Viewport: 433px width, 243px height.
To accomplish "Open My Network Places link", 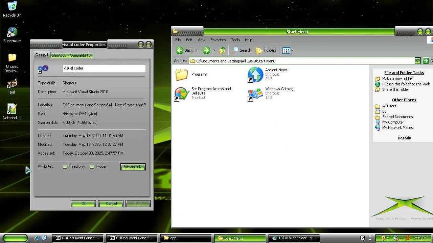I will [397, 128].
